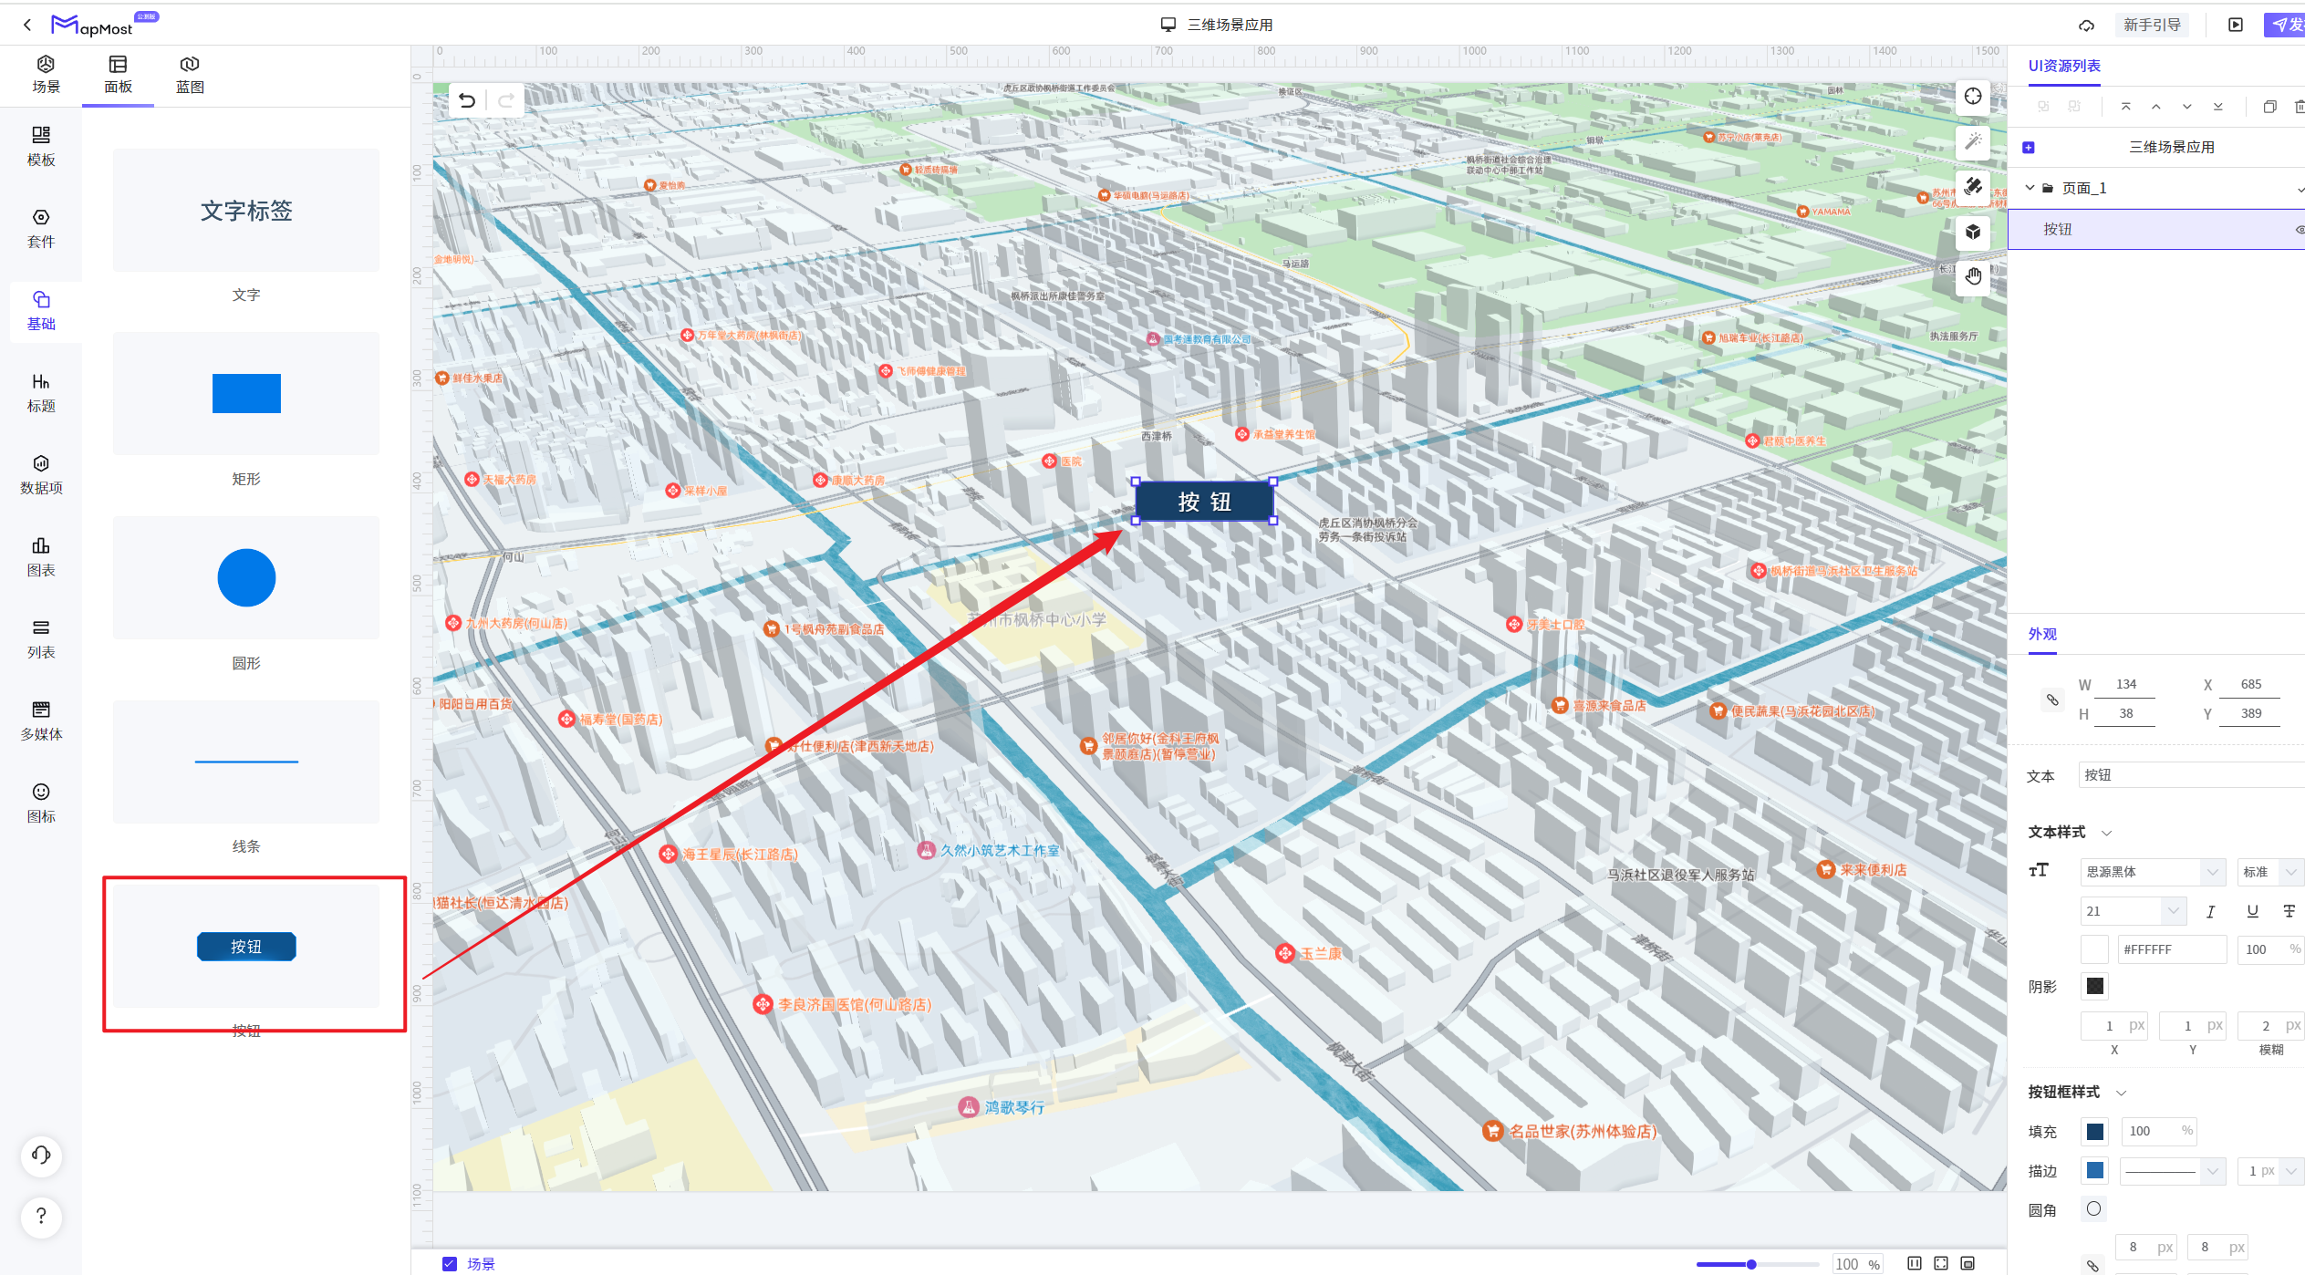2305x1275 pixels.
Task: Open the customer service headset icon
Action: (x=41, y=1156)
